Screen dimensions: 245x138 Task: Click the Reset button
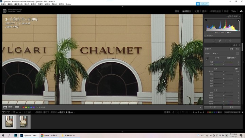pyautogui.click(x=231, y=107)
